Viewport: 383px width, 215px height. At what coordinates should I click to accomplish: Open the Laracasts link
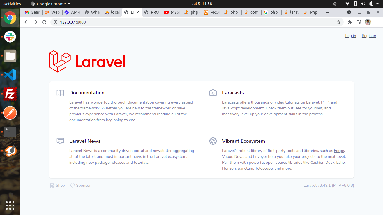click(233, 93)
